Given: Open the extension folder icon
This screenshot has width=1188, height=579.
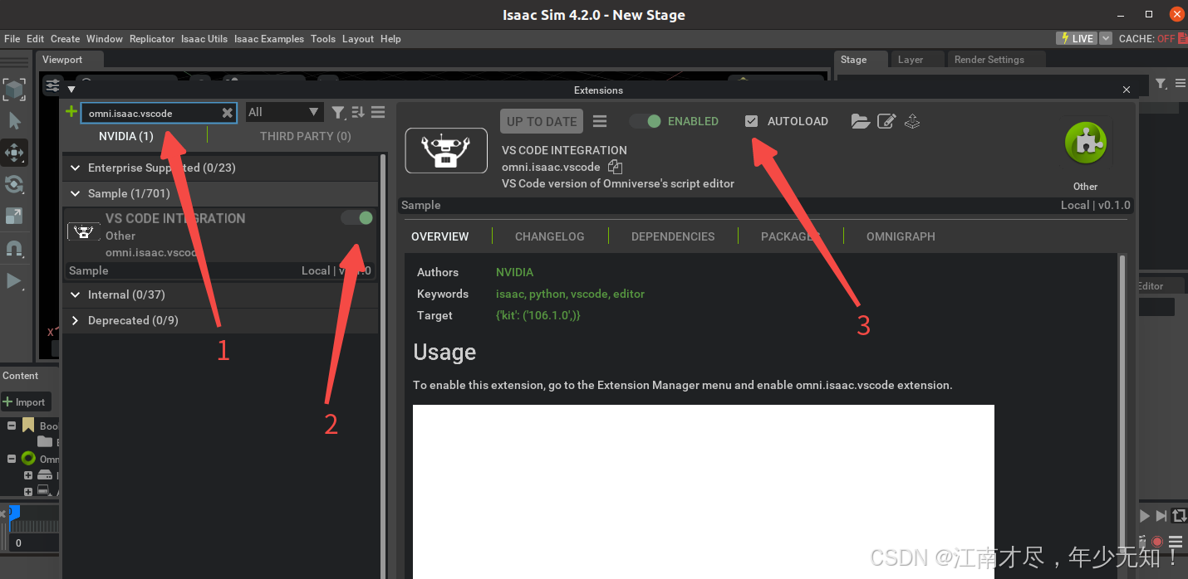Looking at the screenshot, I should [x=861, y=121].
